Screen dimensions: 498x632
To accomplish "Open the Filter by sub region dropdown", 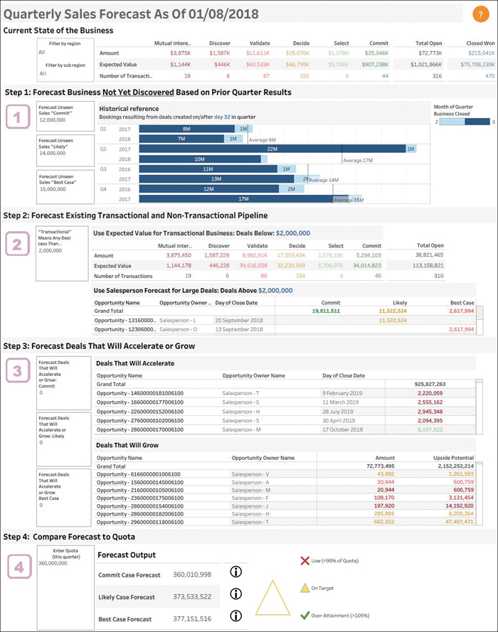I will click(x=65, y=73).
